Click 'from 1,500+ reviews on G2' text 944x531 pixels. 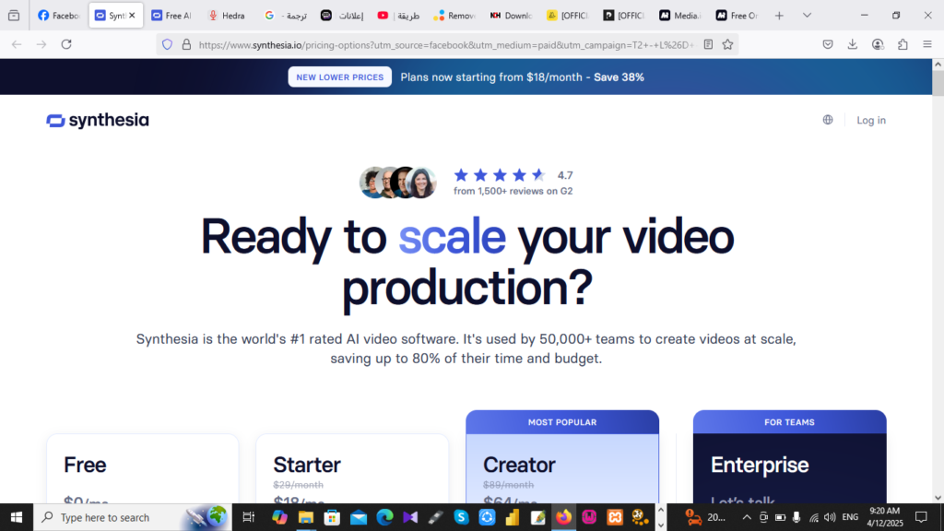[x=513, y=191]
